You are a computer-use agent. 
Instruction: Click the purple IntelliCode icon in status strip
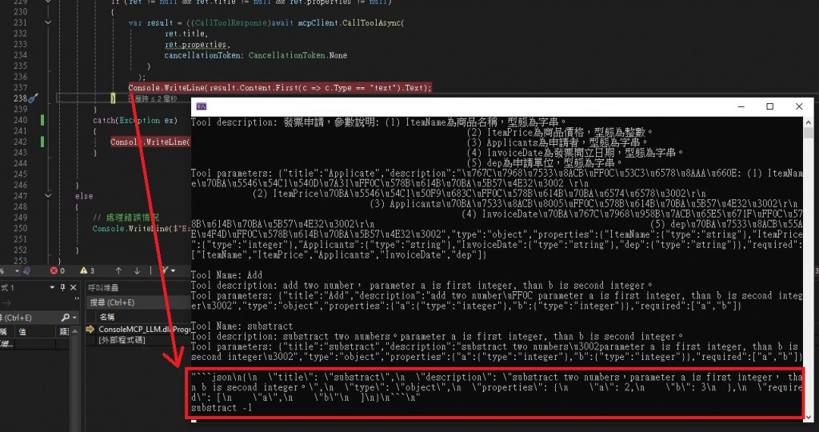click(x=26, y=270)
